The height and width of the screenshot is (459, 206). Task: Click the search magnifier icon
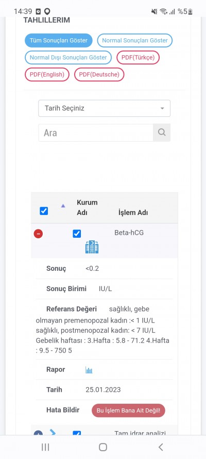pos(162,133)
